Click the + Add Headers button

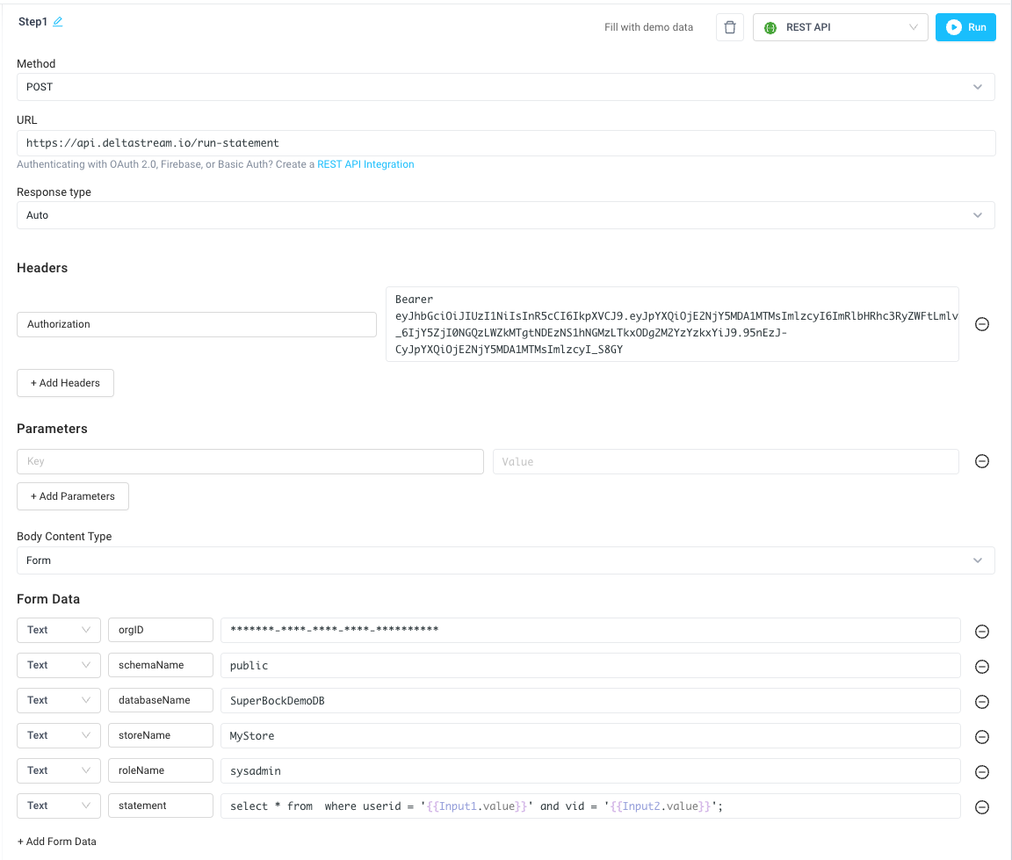(x=65, y=383)
